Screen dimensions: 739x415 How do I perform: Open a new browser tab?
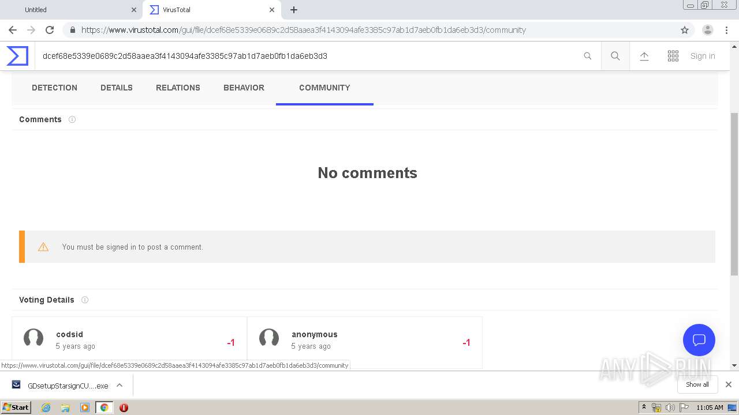294,10
